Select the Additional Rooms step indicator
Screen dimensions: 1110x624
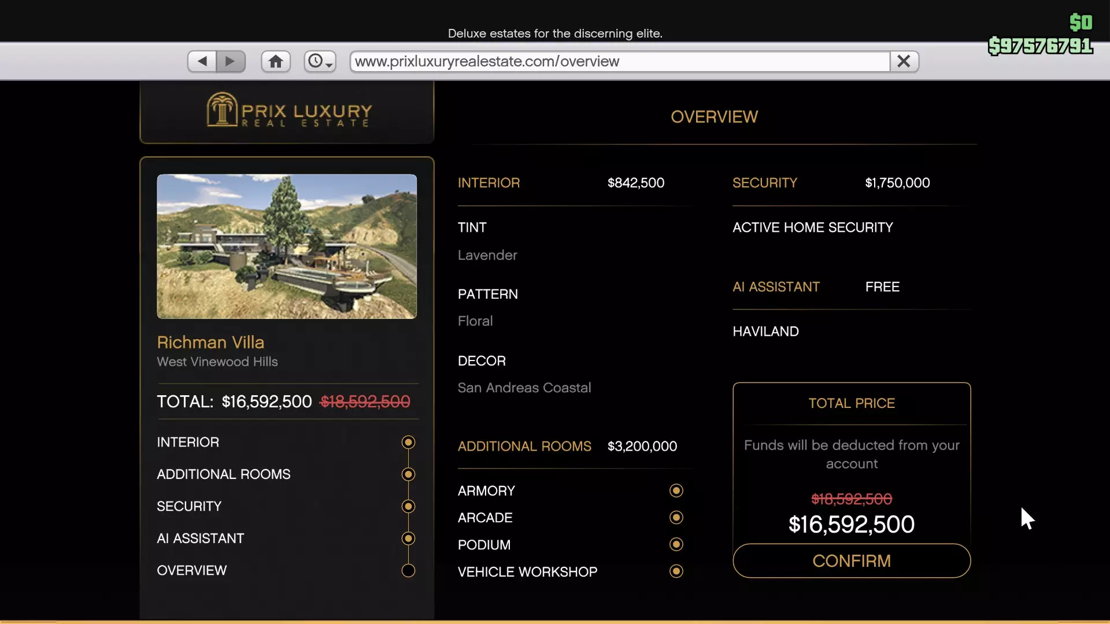pos(408,474)
